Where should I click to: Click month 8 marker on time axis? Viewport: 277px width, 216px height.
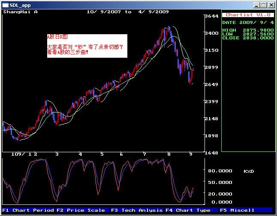point(169,154)
